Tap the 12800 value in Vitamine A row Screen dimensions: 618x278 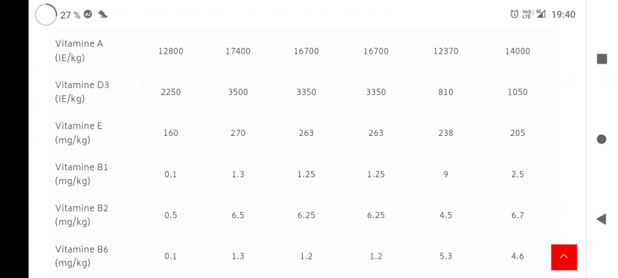[x=171, y=51]
